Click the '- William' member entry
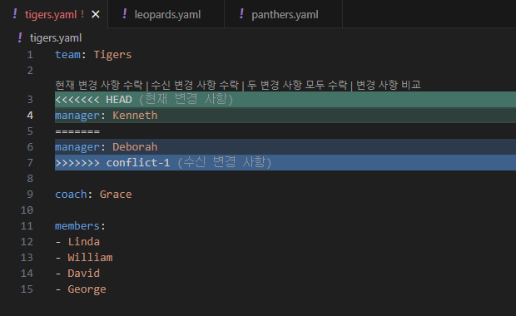Image resolution: width=516 pixels, height=316 pixels. [84, 257]
